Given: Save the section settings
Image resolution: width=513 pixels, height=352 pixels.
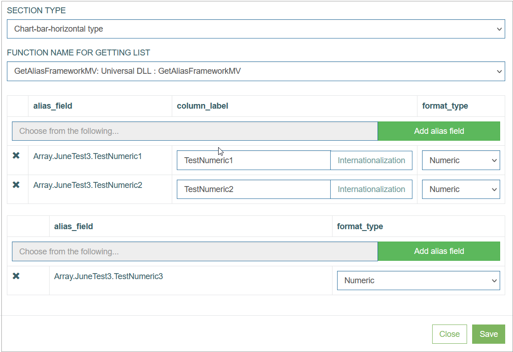Looking at the screenshot, I should [x=489, y=334].
